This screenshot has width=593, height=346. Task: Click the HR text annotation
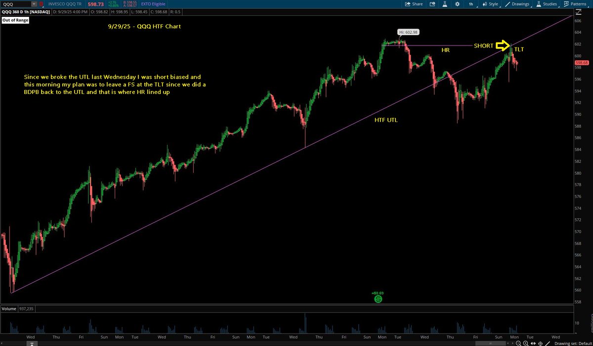point(445,50)
